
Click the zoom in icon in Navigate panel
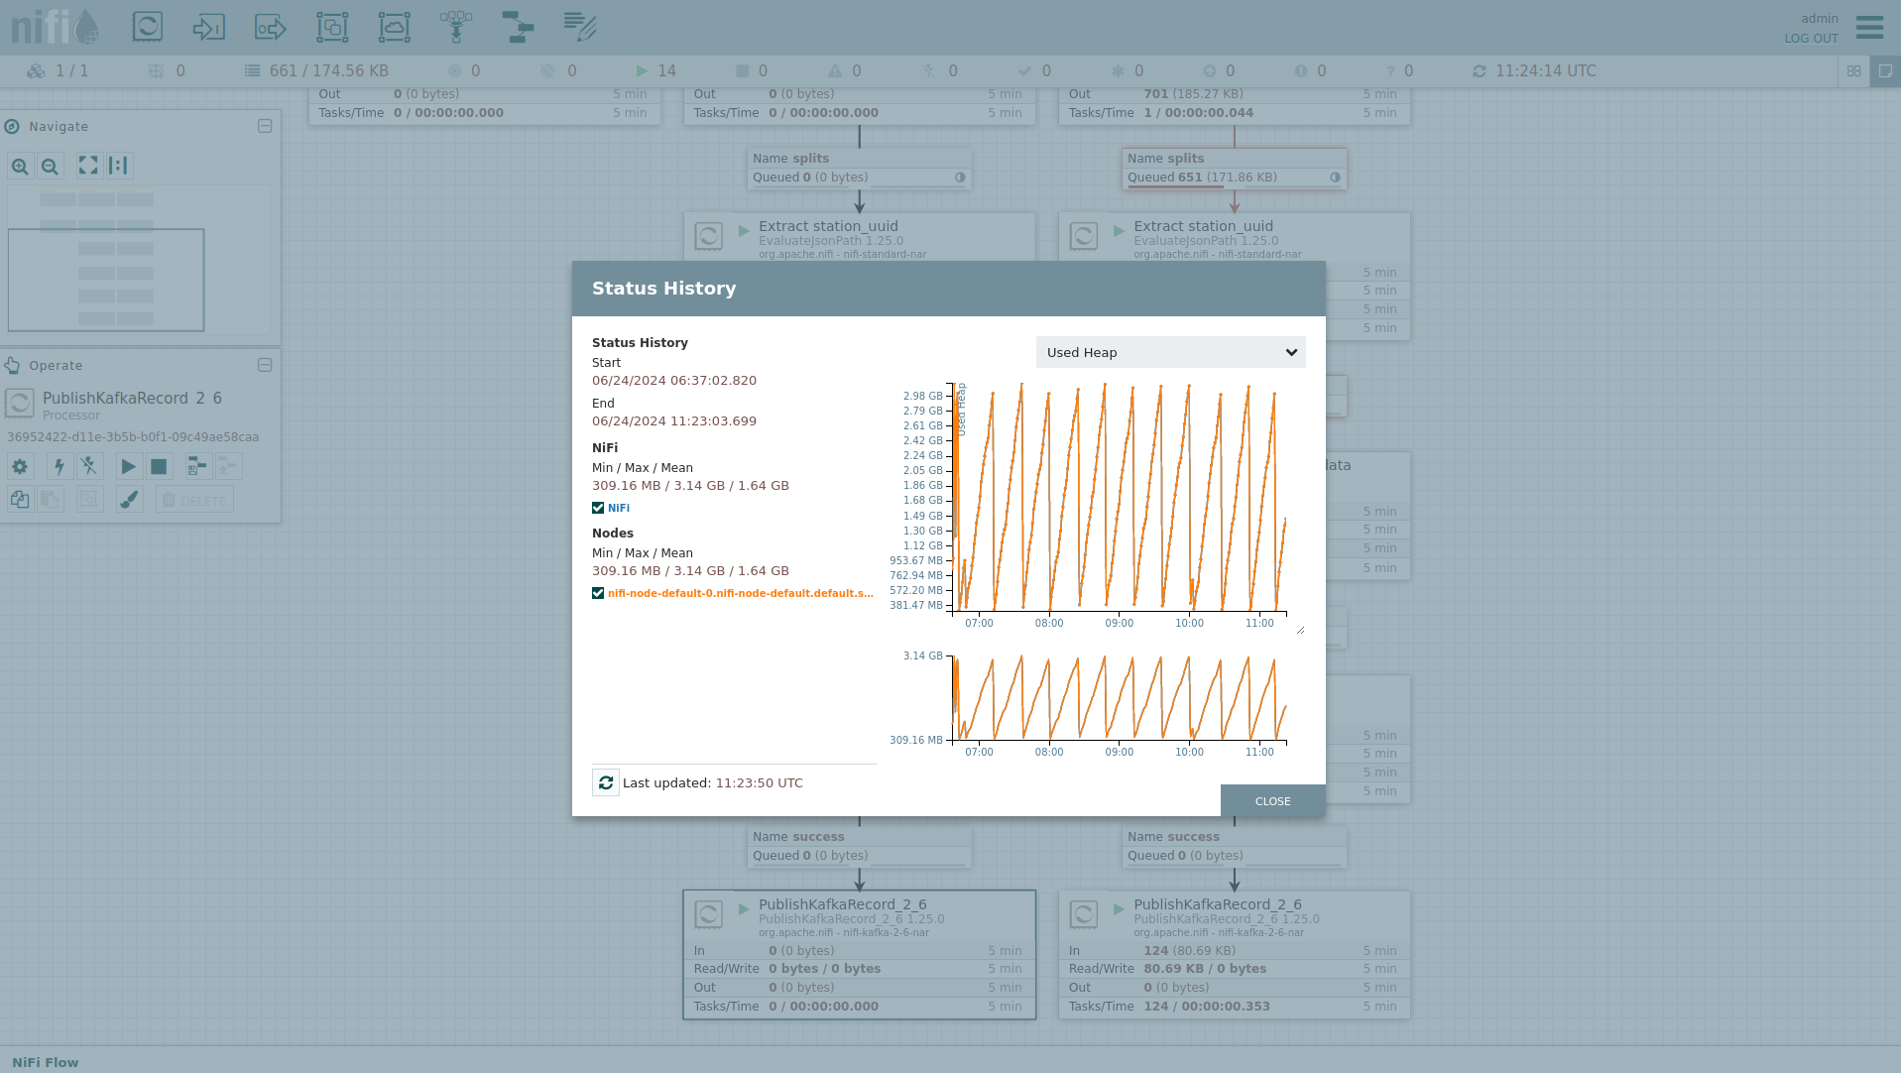tap(20, 167)
